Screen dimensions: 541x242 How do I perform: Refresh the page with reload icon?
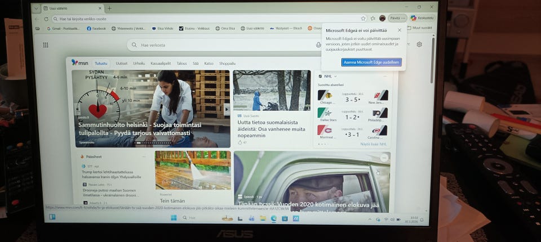coord(46,19)
